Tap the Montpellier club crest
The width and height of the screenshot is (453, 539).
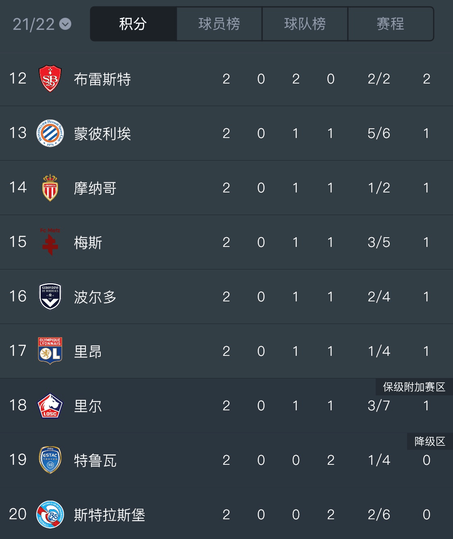coord(50,133)
